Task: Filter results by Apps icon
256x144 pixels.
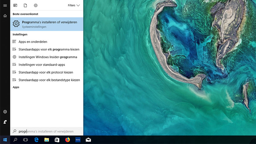Action: tap(15, 5)
